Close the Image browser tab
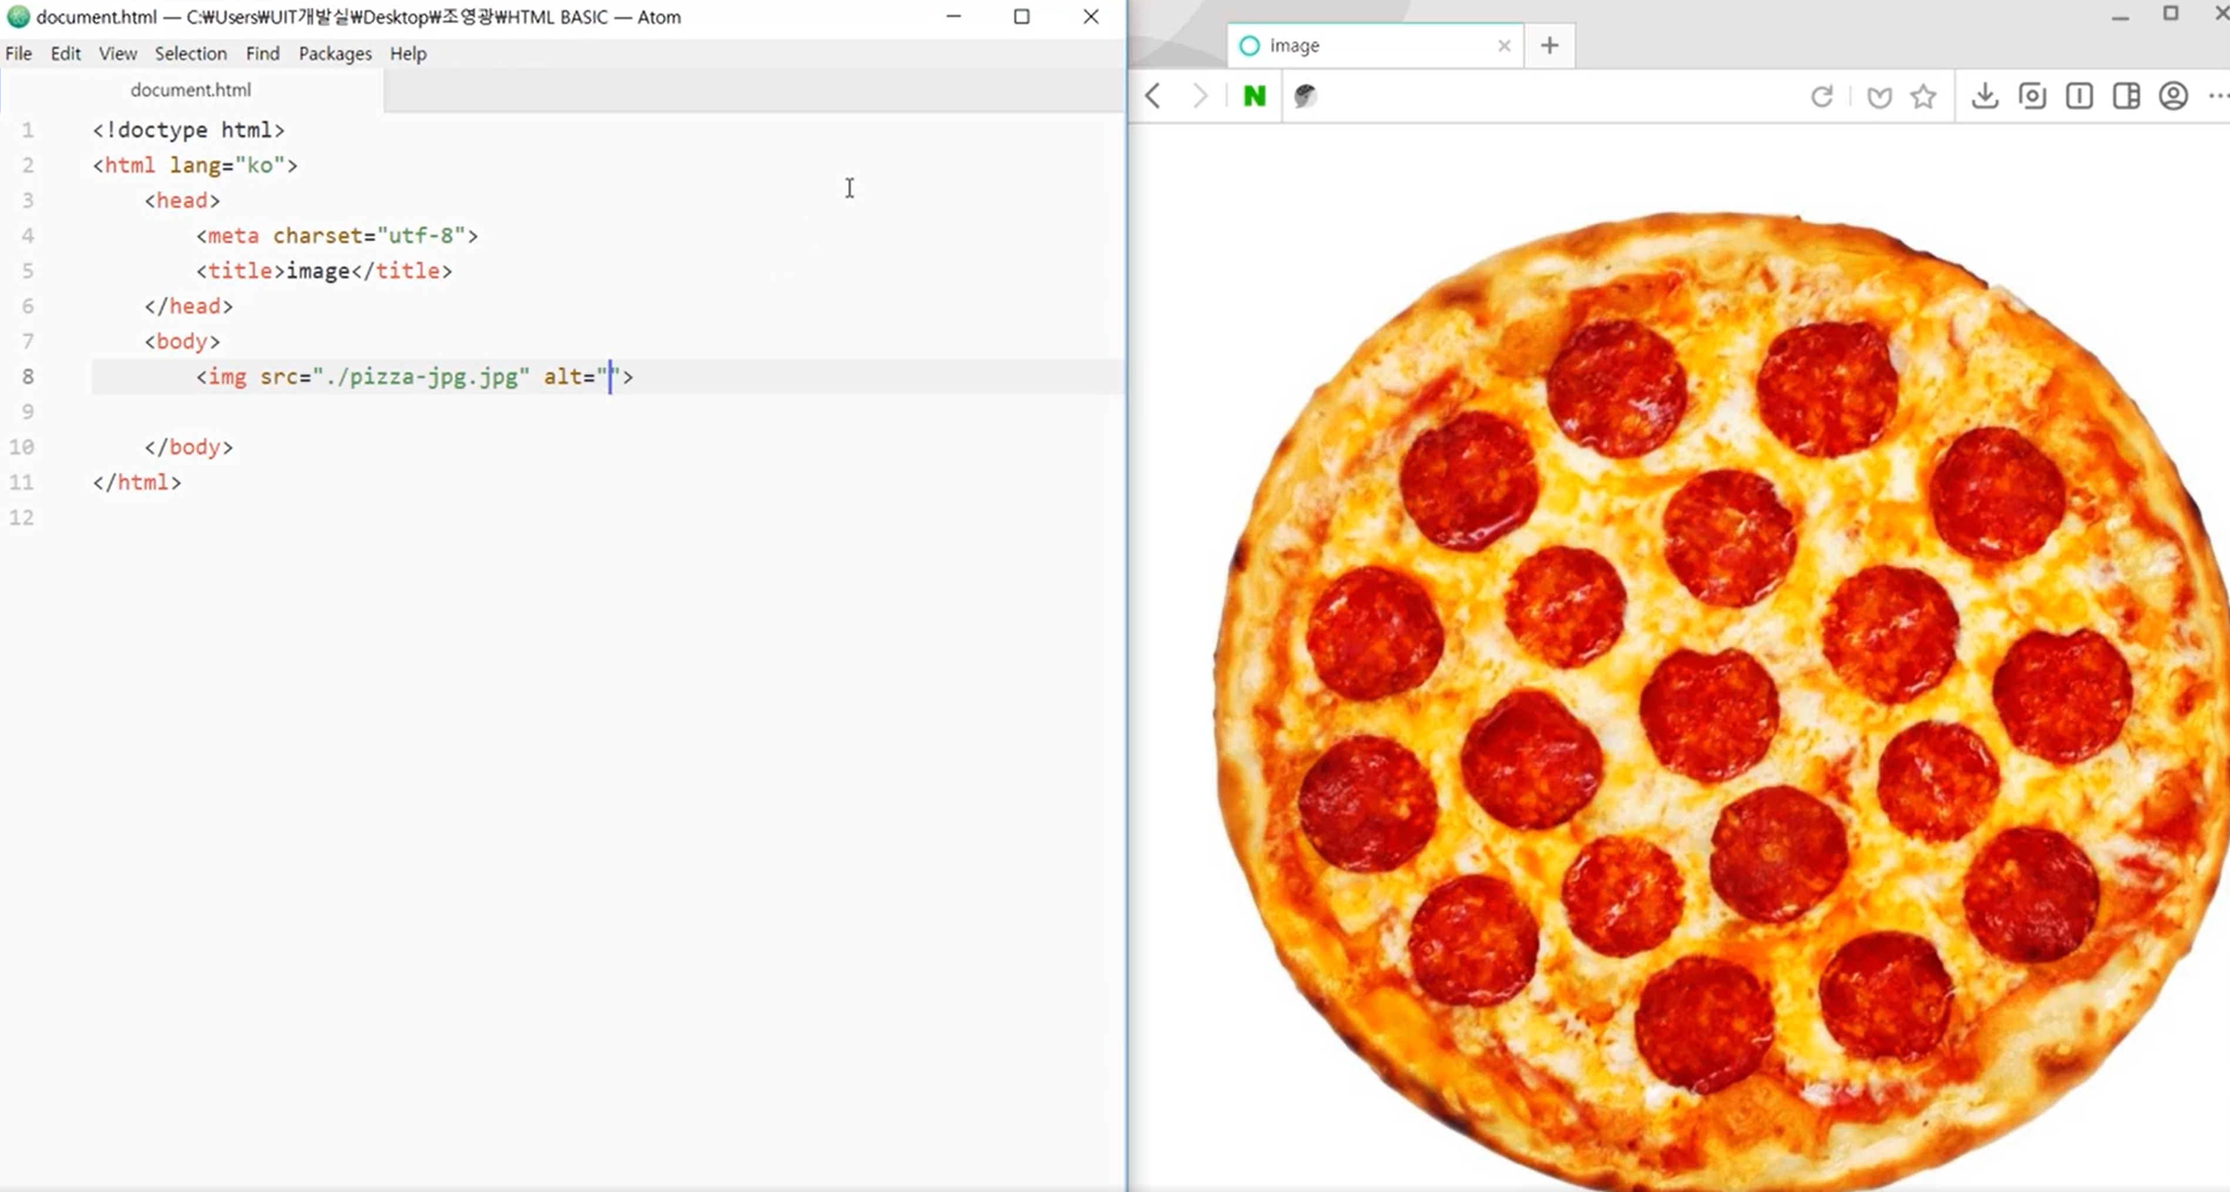Image resolution: width=2230 pixels, height=1192 pixels. coord(1504,46)
